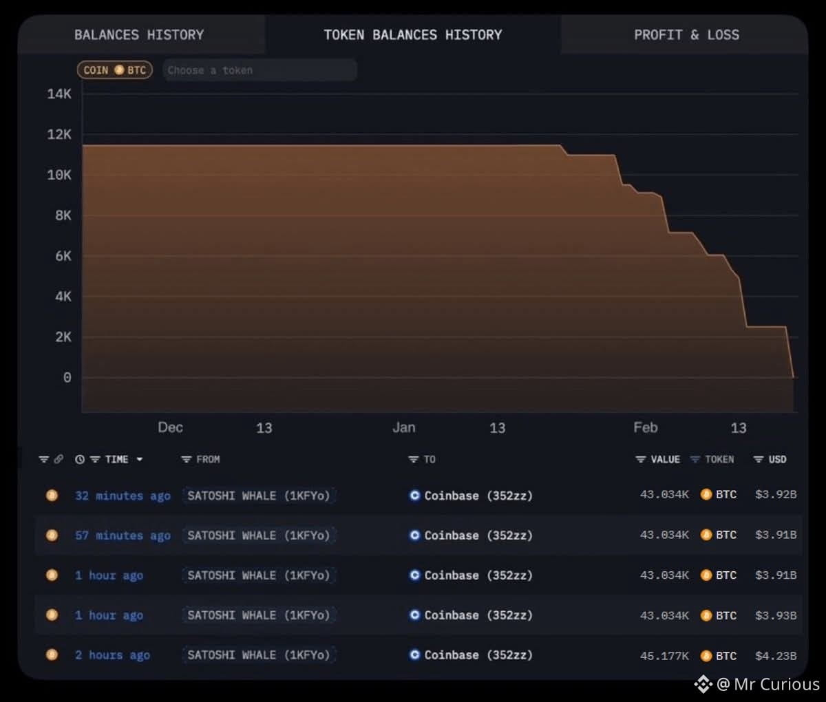Click Coinbase logo icon in 2 hours row
The height and width of the screenshot is (702, 826).
point(414,655)
